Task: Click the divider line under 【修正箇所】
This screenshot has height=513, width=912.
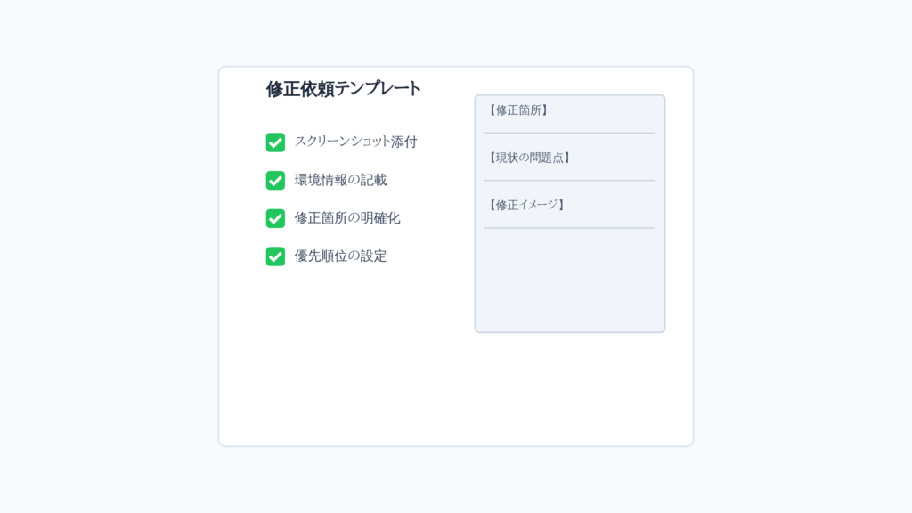Action: 570,134
